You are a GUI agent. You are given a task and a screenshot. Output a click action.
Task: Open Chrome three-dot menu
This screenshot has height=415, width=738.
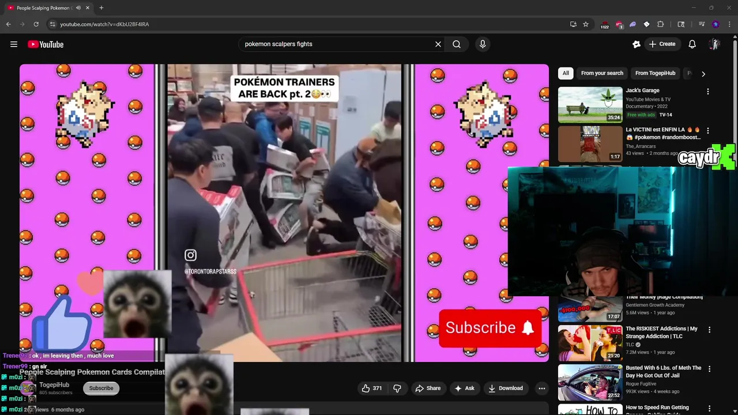click(730, 24)
